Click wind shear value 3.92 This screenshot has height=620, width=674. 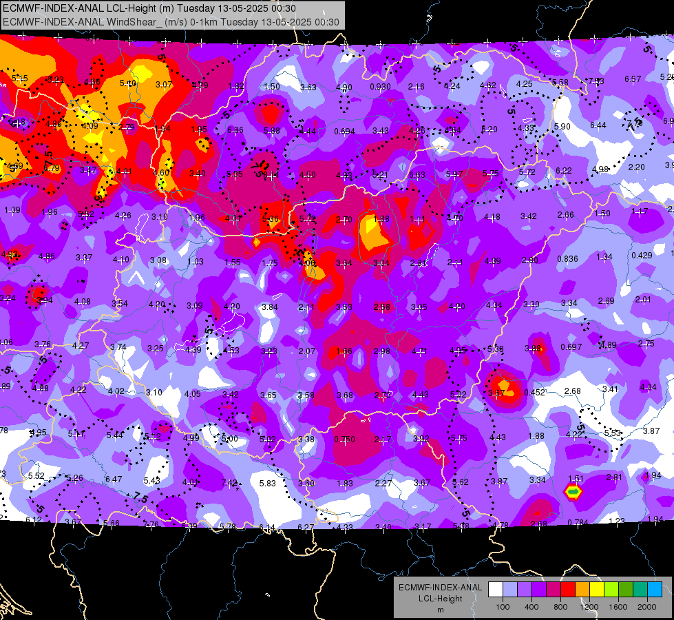[421, 438]
